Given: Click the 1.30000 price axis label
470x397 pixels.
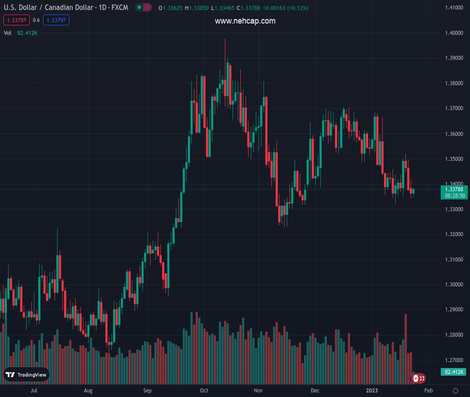Looking at the screenshot, I should (453, 285).
